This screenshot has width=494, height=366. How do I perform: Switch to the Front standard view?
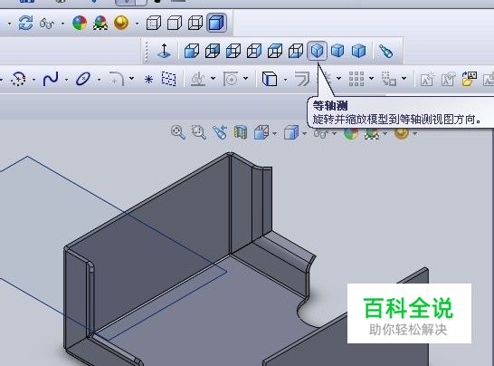click(192, 51)
